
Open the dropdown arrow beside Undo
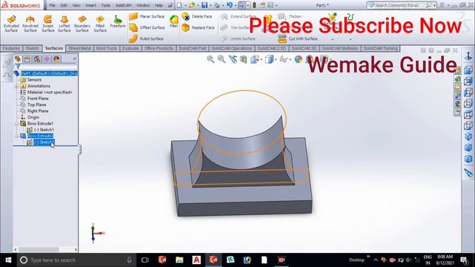(235, 5)
